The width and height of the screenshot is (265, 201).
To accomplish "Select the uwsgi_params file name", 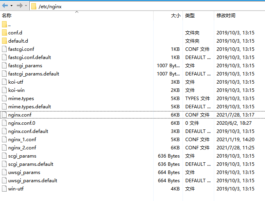I will click(24, 172).
